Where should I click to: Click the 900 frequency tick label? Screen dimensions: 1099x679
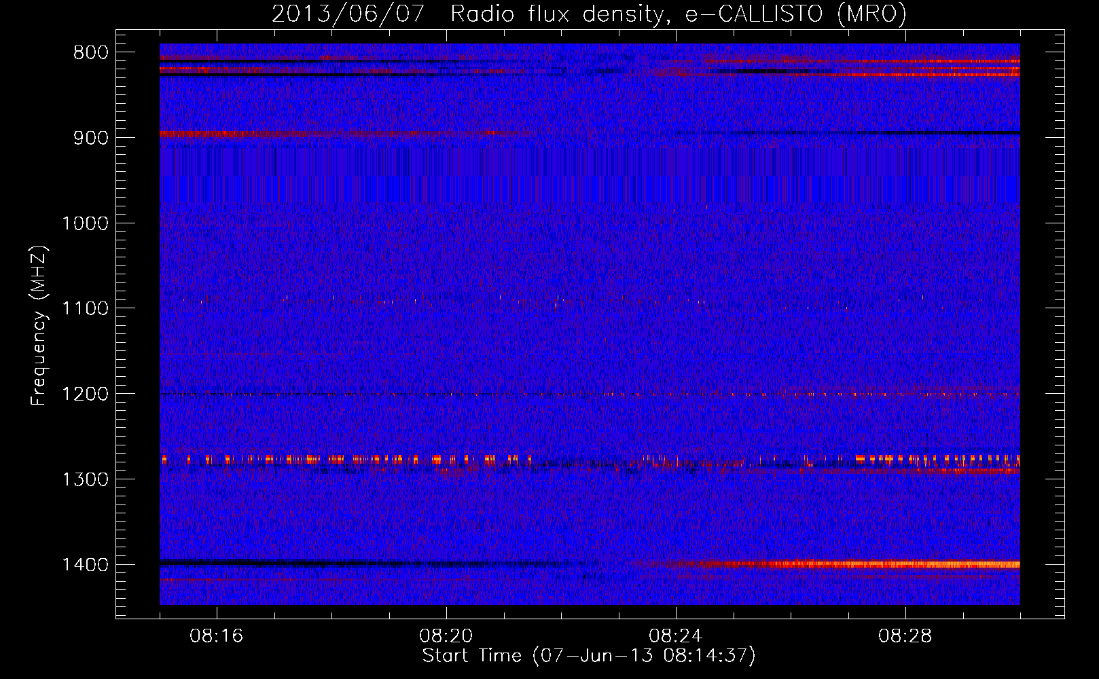click(x=90, y=138)
